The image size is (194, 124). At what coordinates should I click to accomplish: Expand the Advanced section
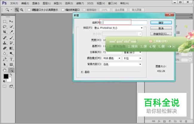(x=82, y=72)
